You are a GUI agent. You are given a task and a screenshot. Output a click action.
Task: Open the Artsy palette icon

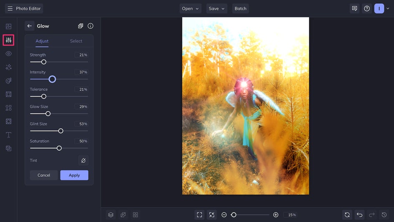coord(8,81)
